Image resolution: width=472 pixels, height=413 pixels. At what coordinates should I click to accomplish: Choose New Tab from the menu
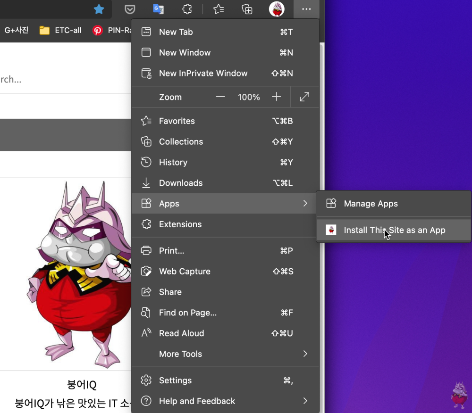click(x=225, y=32)
